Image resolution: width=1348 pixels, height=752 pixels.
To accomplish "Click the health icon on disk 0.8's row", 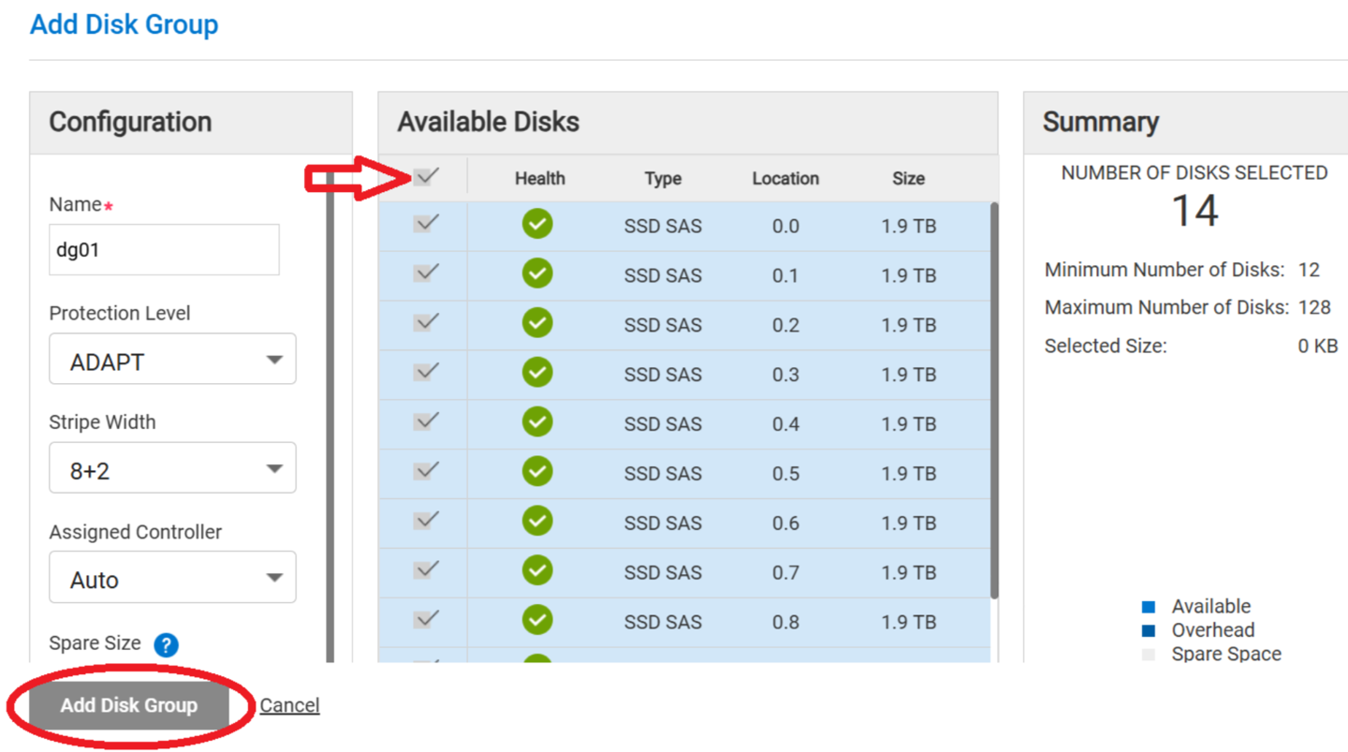I will click(538, 621).
